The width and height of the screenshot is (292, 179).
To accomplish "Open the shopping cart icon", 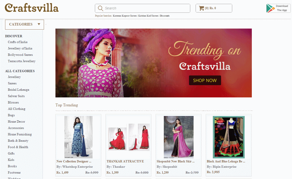I will pos(201,8).
